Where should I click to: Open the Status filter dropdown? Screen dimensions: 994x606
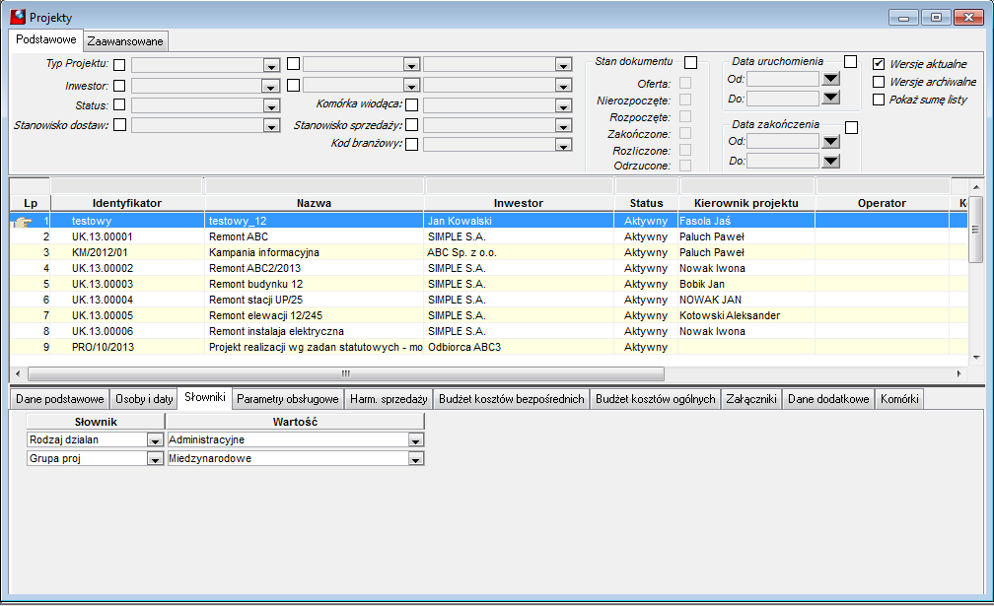tap(271, 106)
